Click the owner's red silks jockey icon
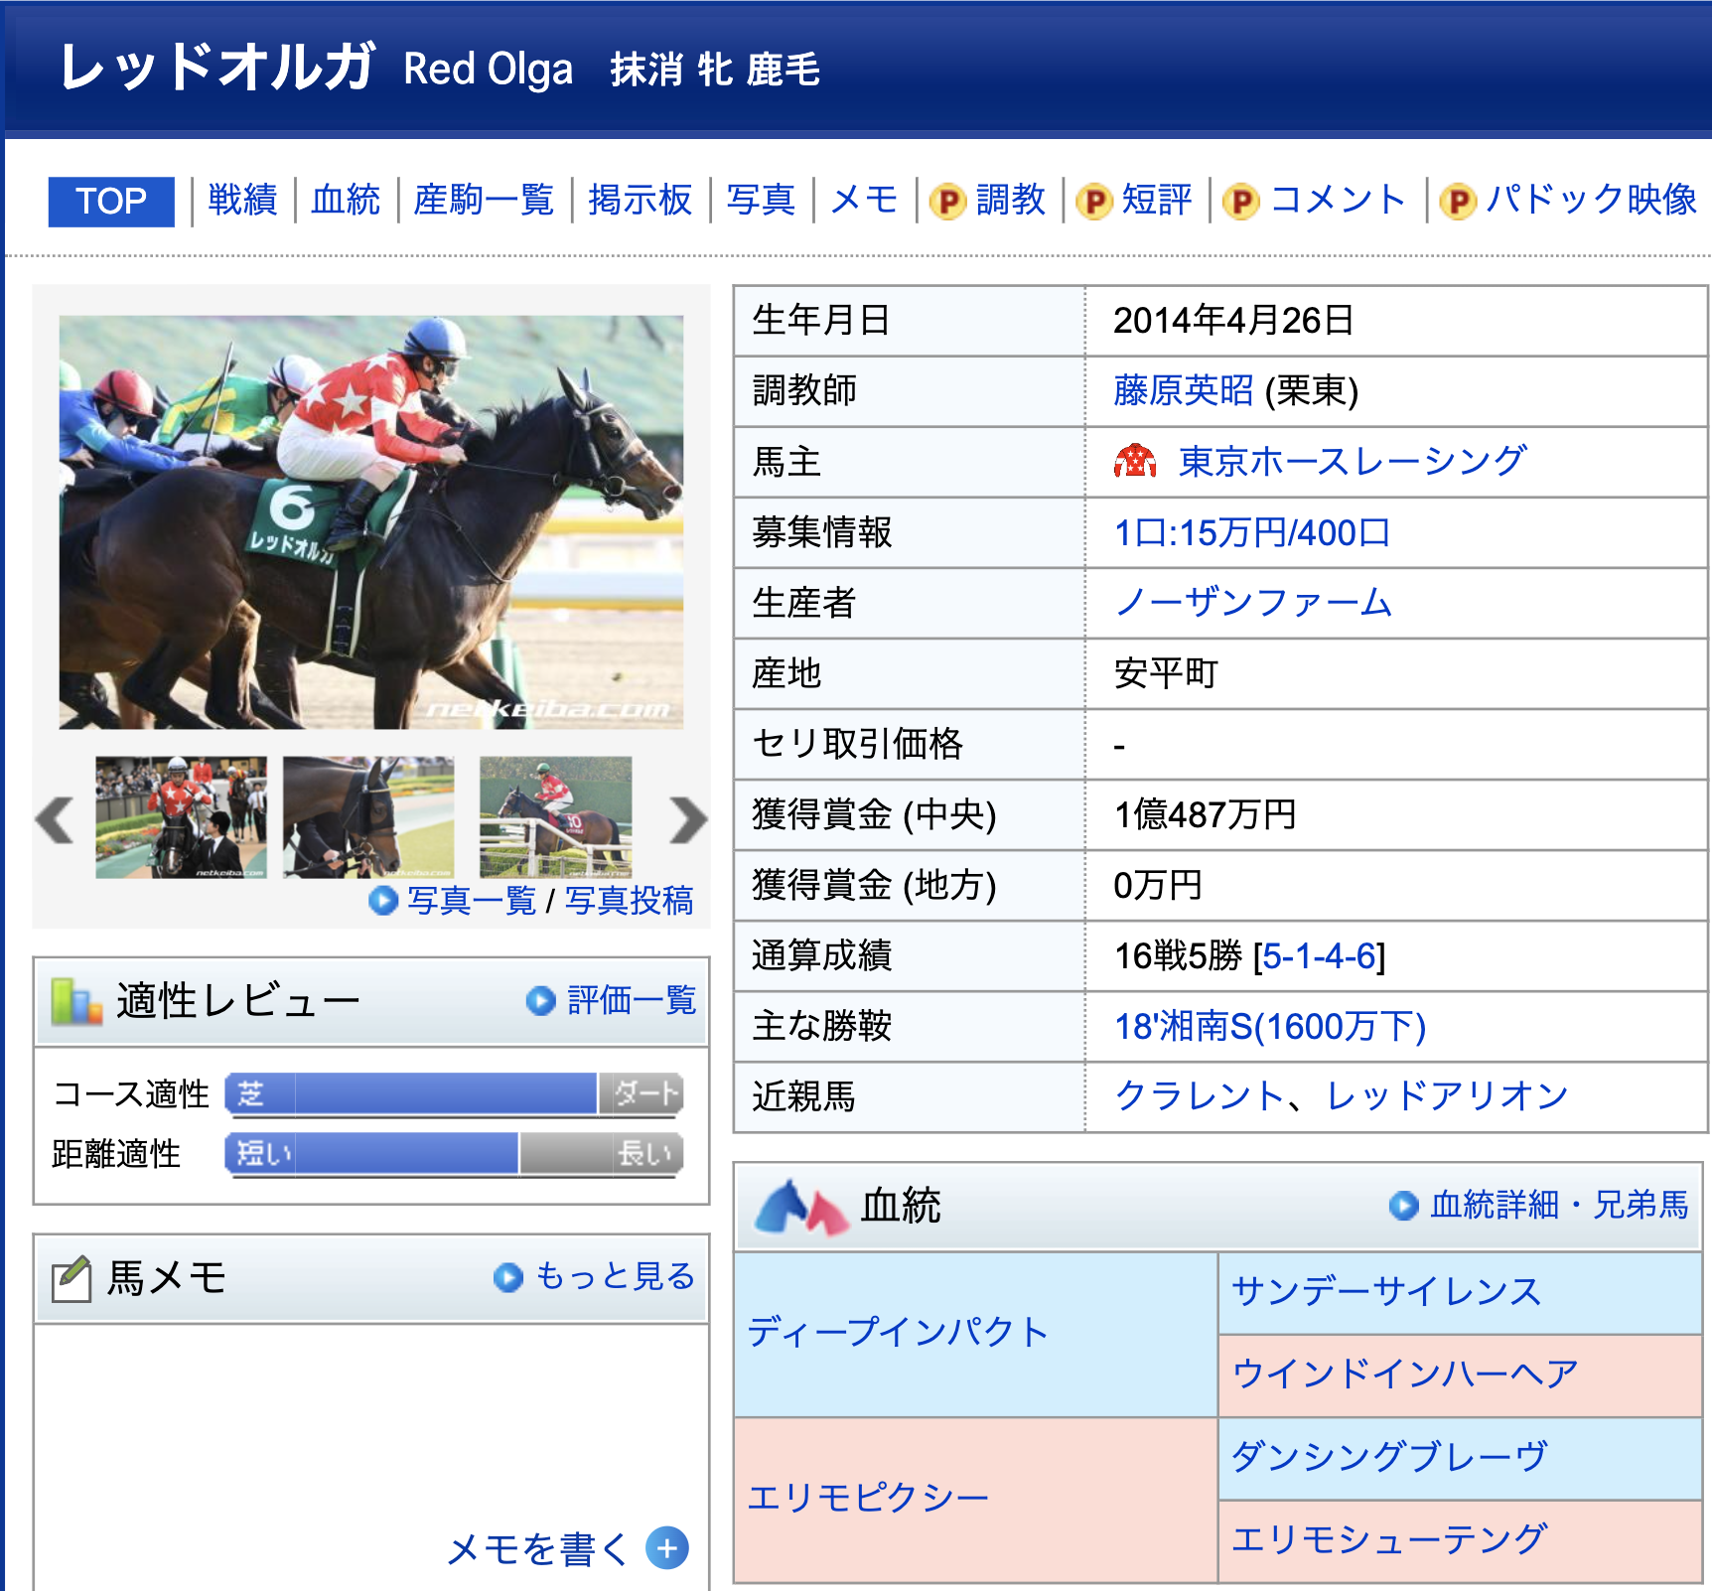Viewport: 1712px width, 1591px height. click(x=1135, y=462)
